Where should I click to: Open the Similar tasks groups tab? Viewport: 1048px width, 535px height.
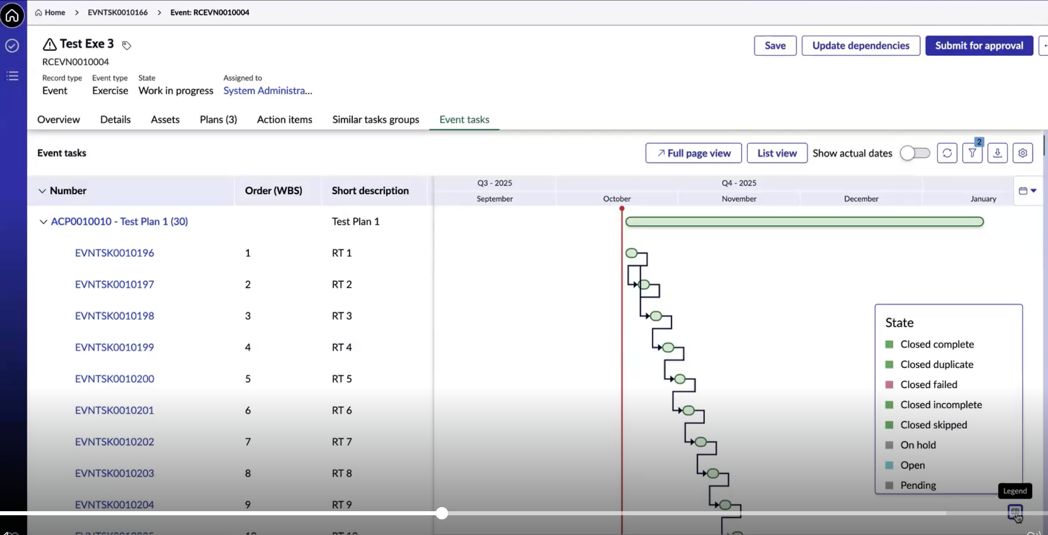click(376, 120)
